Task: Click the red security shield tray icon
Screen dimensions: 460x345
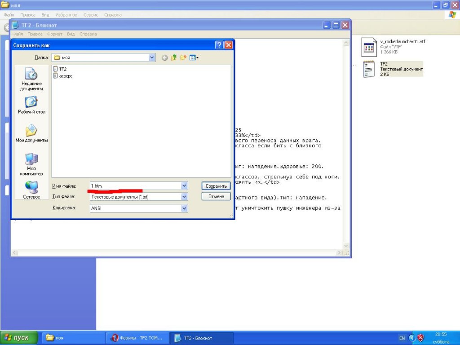Action: pyautogui.click(x=420, y=338)
